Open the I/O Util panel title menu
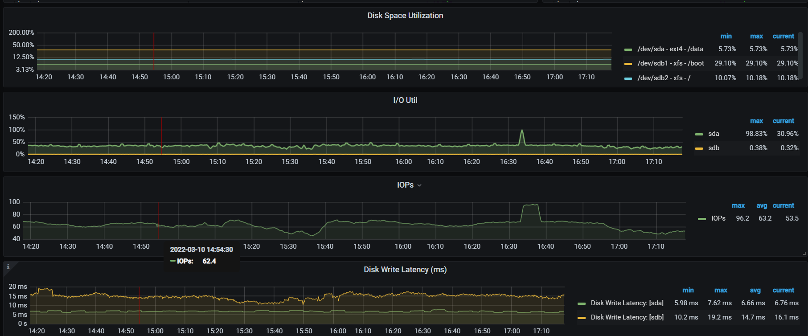Screen dimensions: 808x336 click(x=405, y=100)
